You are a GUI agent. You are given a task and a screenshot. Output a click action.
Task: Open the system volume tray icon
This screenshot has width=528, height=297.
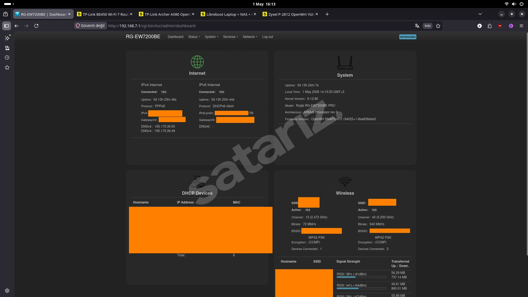click(x=514, y=4)
